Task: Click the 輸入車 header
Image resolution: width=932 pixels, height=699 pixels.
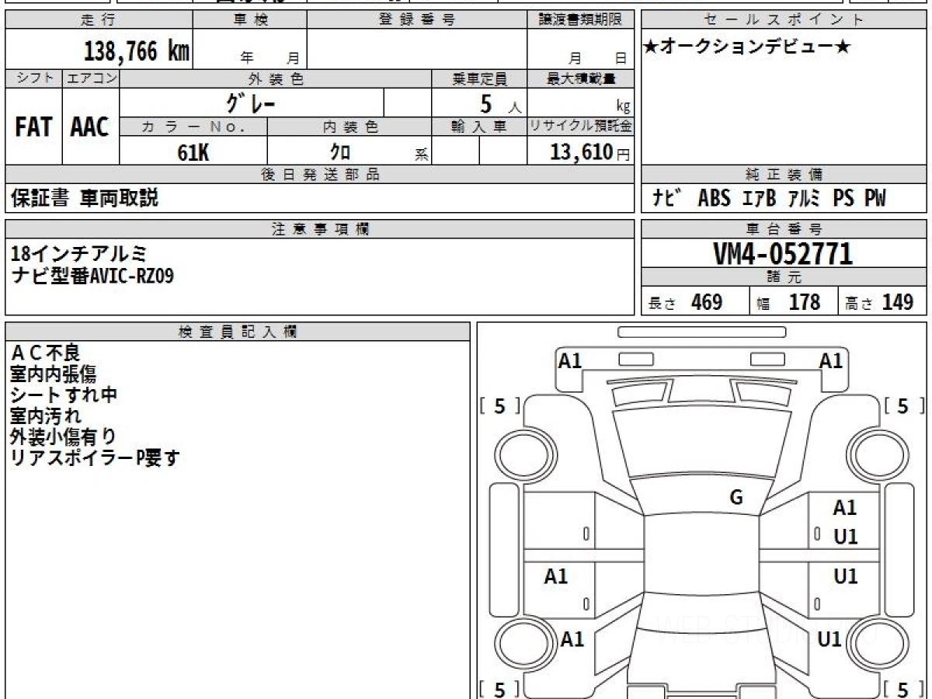Action: 479,127
